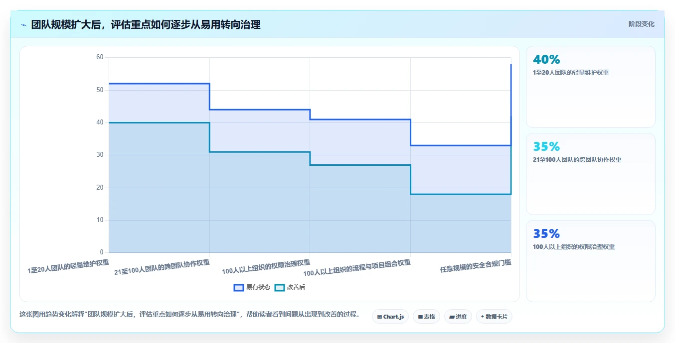Click the chart description sentence below the chart
This screenshot has width=675, height=343.
click(189, 315)
